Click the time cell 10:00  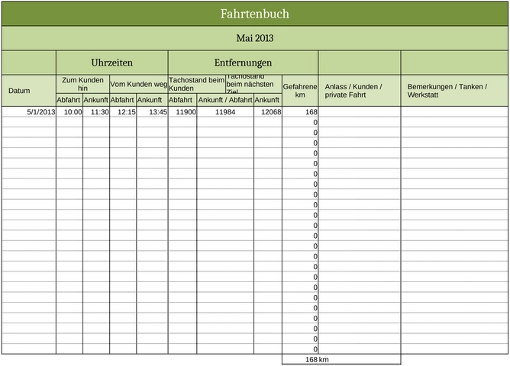pos(69,112)
